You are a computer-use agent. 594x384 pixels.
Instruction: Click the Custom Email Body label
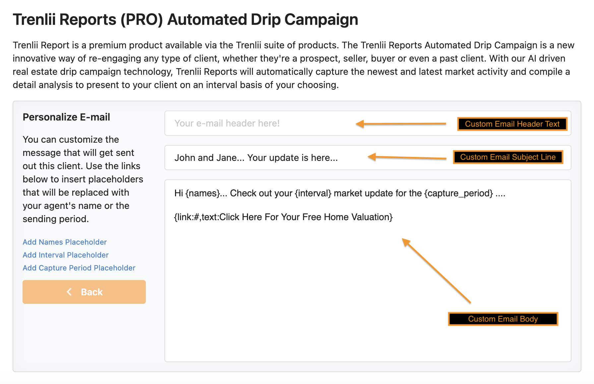point(503,319)
